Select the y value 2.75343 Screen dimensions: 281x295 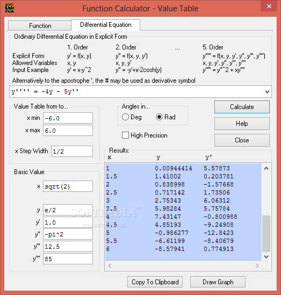pyautogui.click(x=168, y=200)
